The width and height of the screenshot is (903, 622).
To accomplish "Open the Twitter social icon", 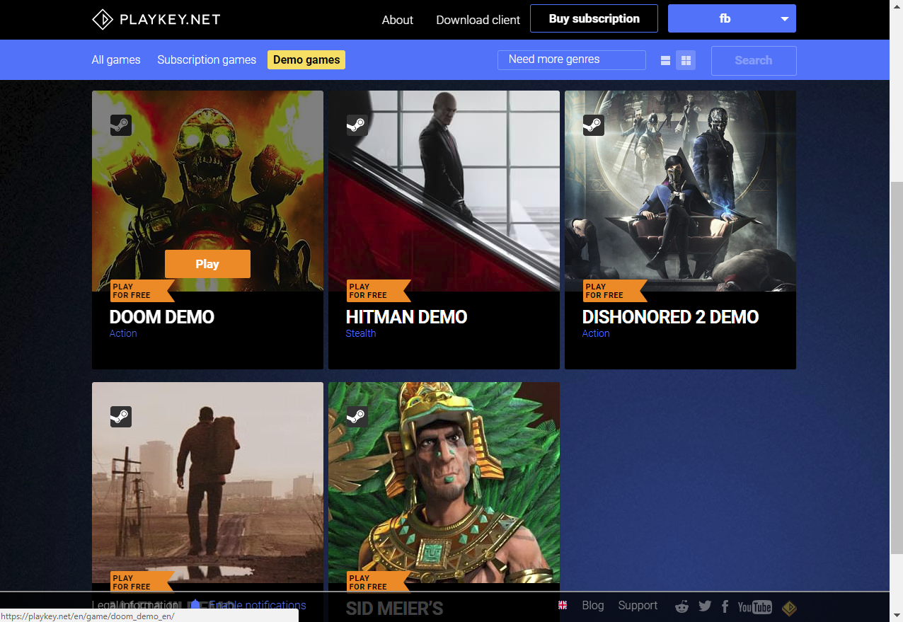I will point(705,606).
